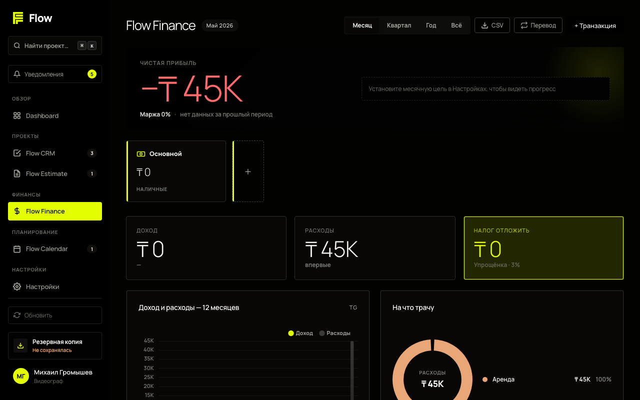This screenshot has height=400, width=640.
Task: Toggle the Расходы legend item
Action: point(335,333)
